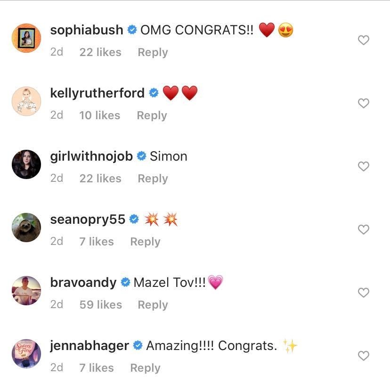Open the kellyrutherford username link
This screenshot has width=390, height=391.
point(97,93)
